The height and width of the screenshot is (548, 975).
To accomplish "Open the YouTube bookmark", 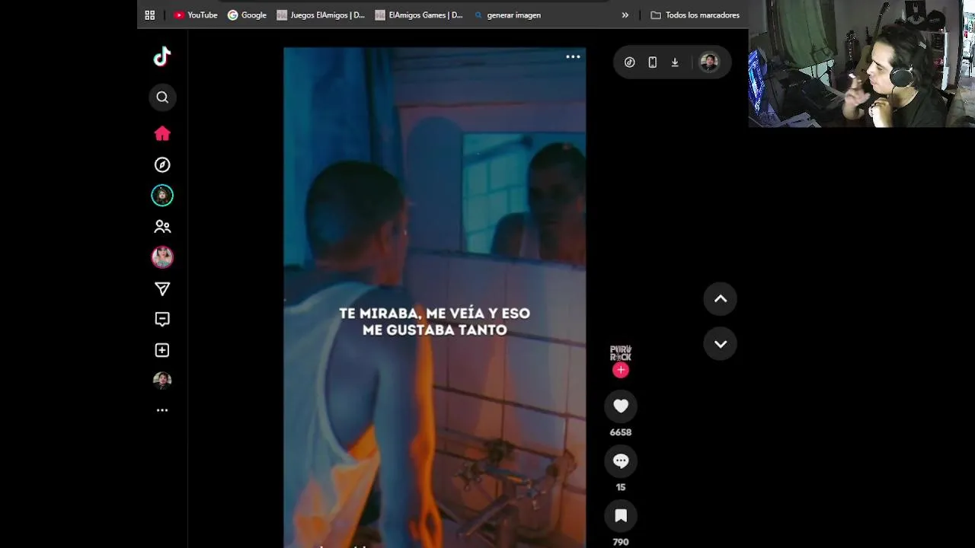I will [x=196, y=15].
